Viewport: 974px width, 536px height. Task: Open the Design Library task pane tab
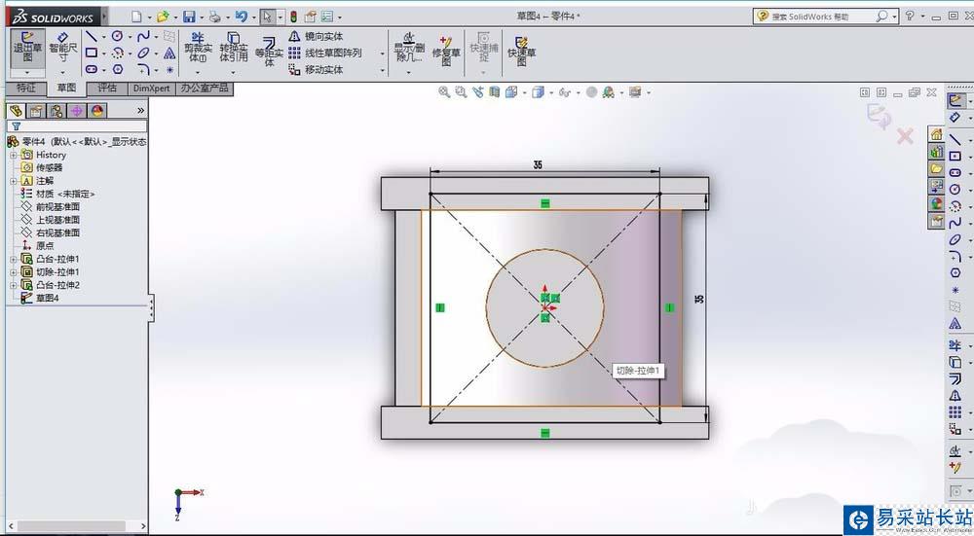[x=936, y=152]
